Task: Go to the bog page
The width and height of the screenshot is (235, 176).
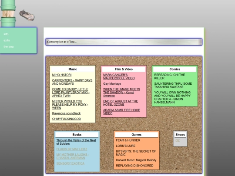Action: [x=9, y=46]
